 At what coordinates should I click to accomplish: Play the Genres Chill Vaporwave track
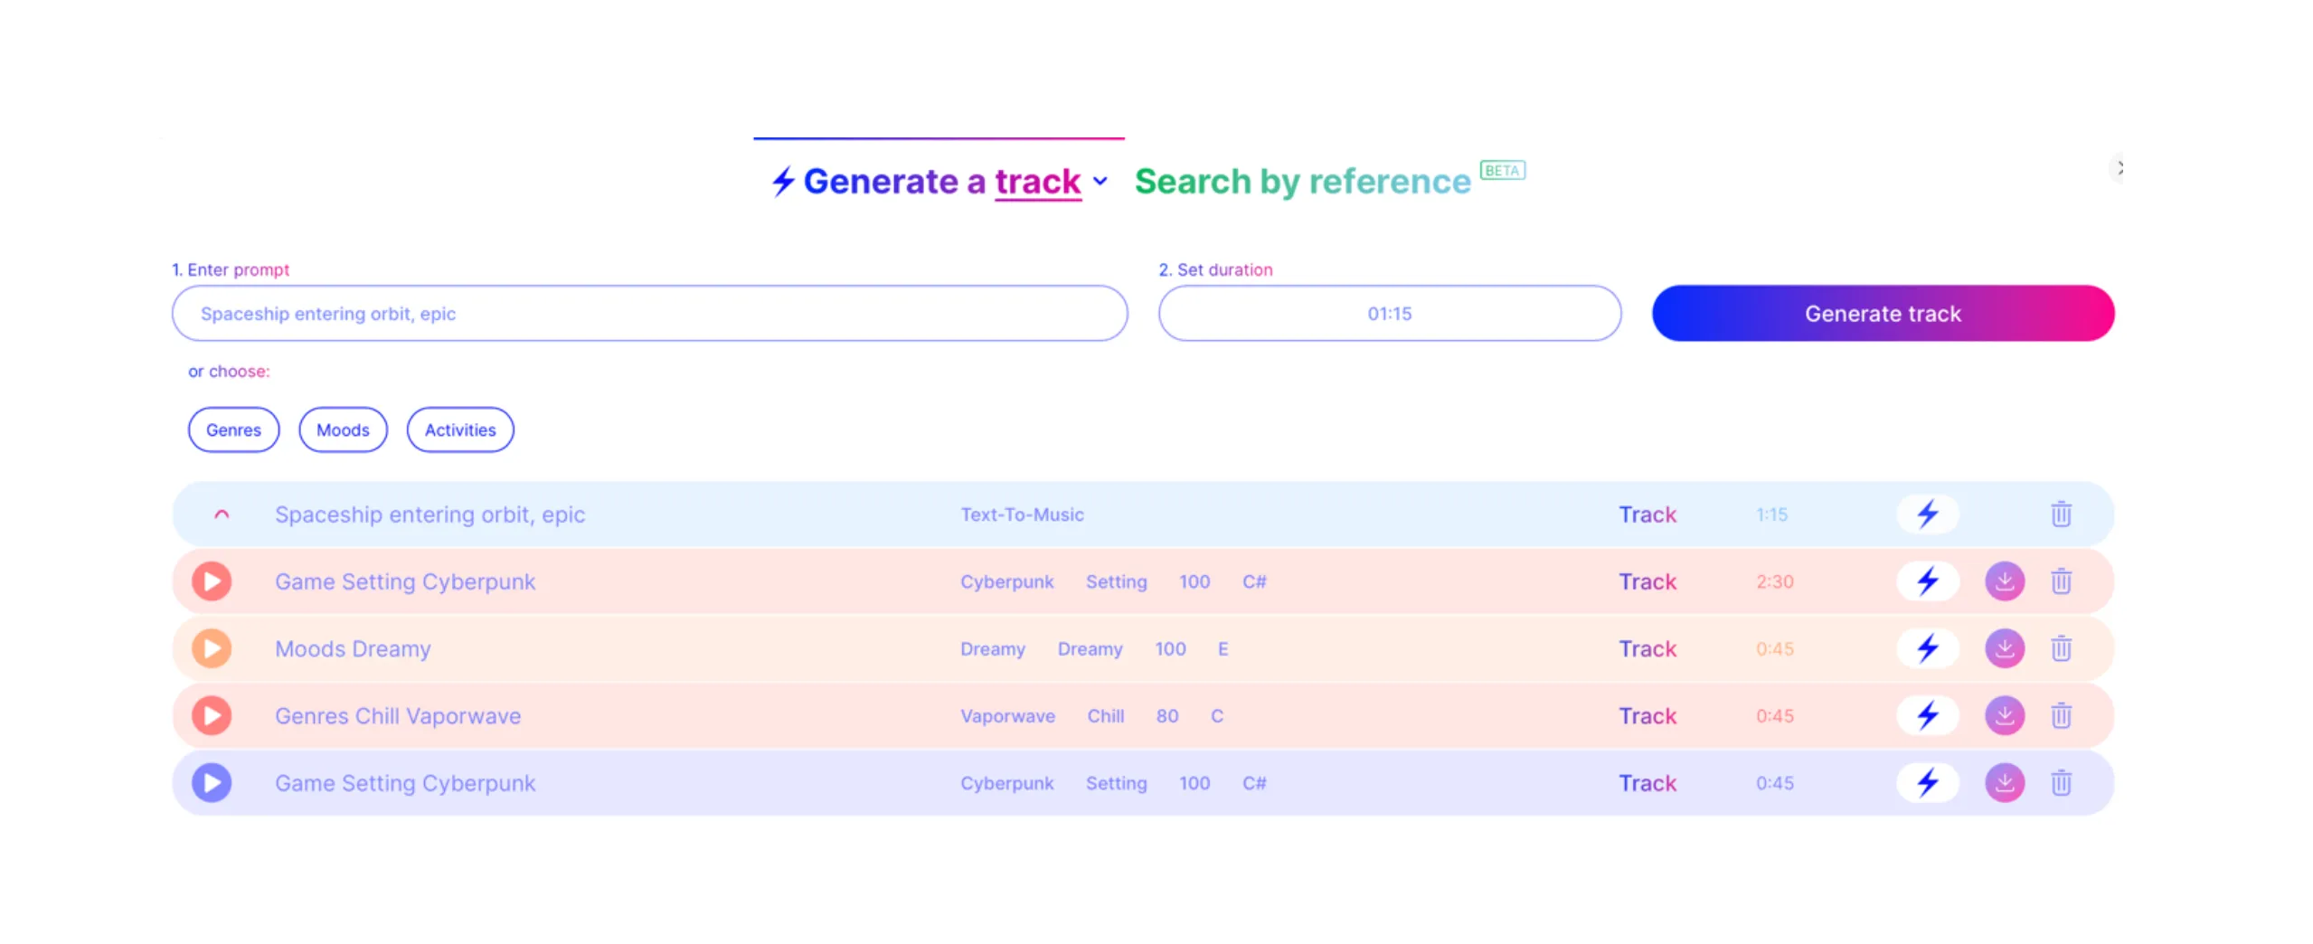coord(211,715)
